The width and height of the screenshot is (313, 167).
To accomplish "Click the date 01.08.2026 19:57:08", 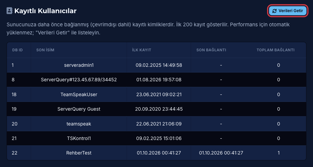I will pyautogui.click(x=159, y=80).
